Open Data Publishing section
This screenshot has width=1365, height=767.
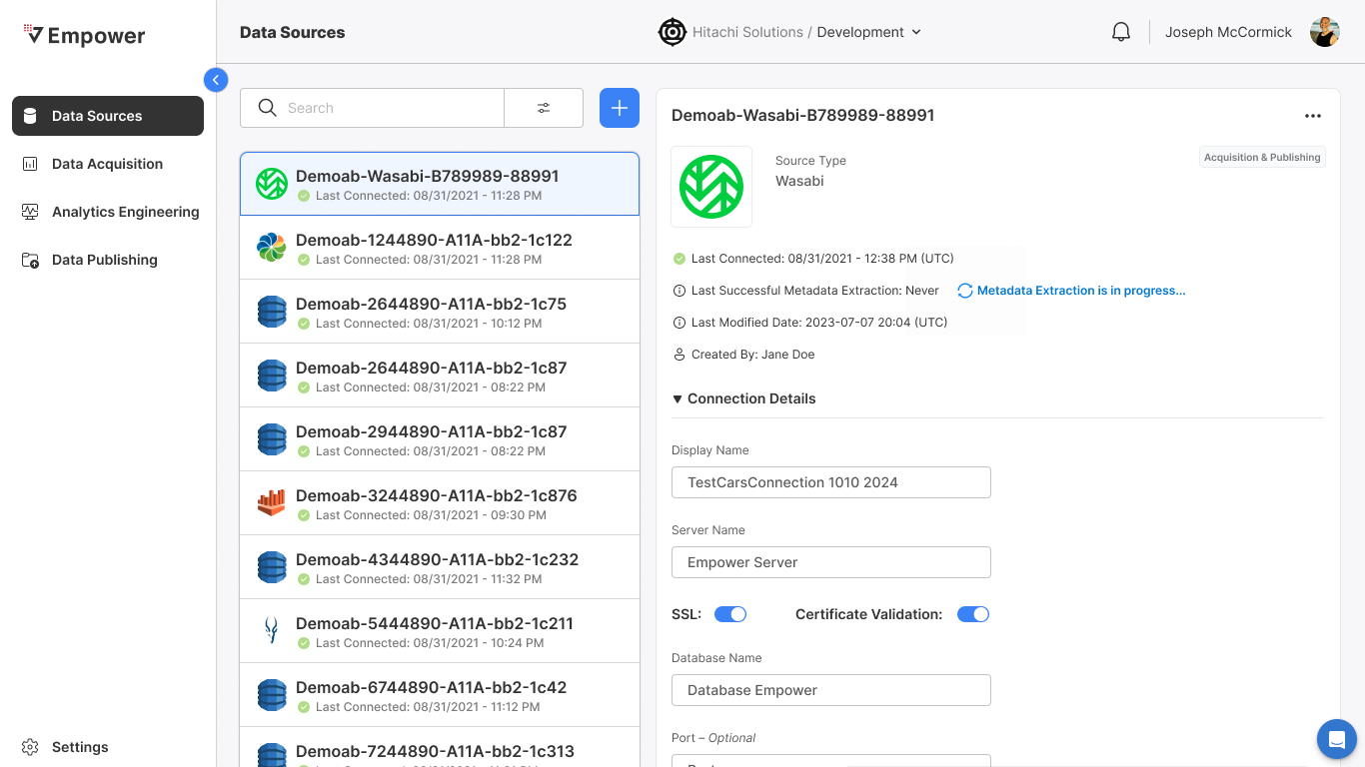(108, 260)
